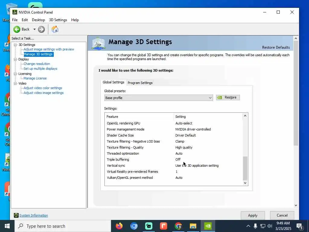Open Adjust image settings with preview
Image resolution: width=309 pixels, height=232 pixels.
(49, 49)
